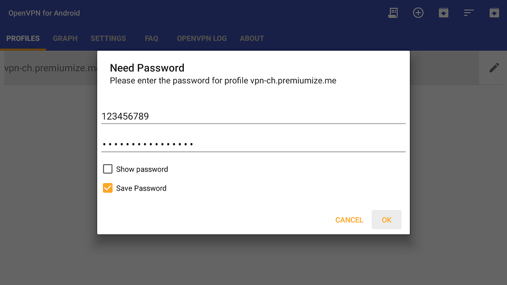
Task: Confirm the password with OK button
Action: pyautogui.click(x=387, y=220)
